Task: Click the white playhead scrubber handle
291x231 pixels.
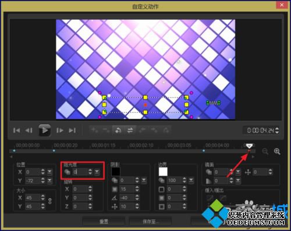Action: pyautogui.click(x=249, y=146)
